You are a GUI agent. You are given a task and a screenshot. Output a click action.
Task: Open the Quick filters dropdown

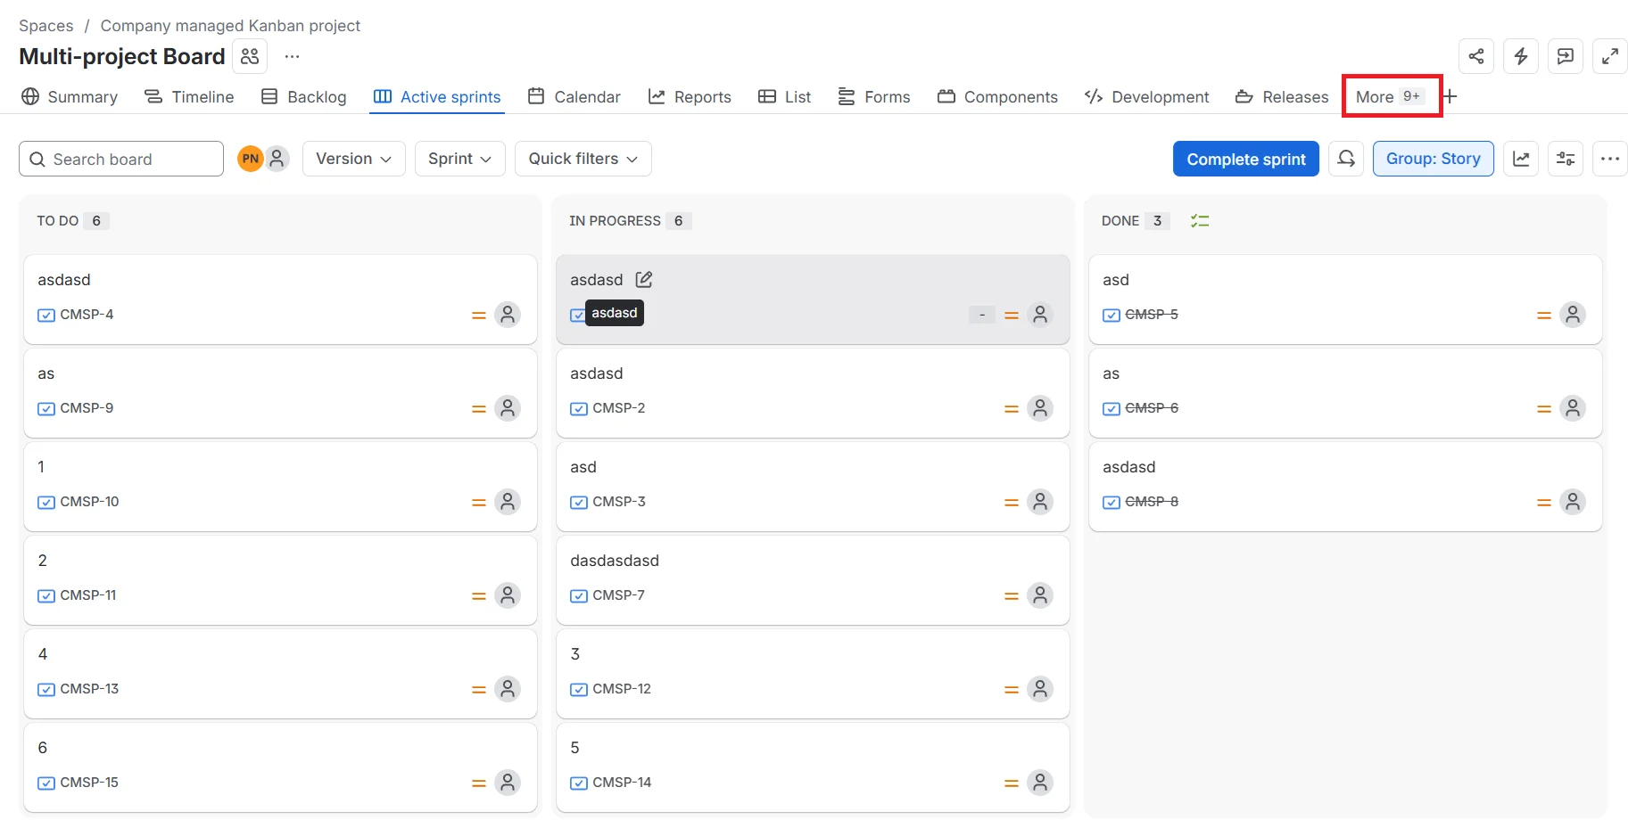click(583, 159)
